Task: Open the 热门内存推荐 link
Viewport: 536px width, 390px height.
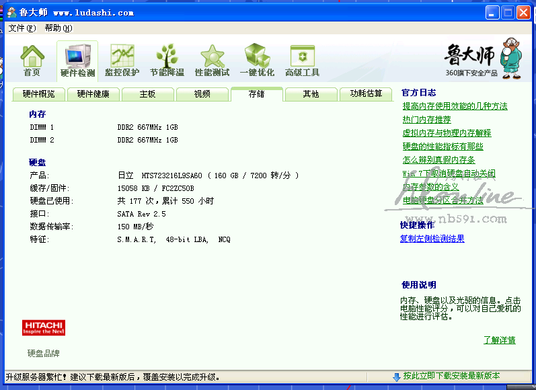Action: tap(426, 120)
